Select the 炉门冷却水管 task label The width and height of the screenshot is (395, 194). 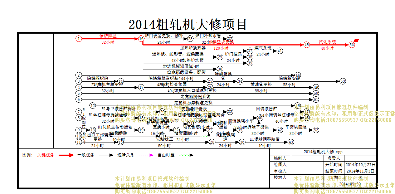208,35
